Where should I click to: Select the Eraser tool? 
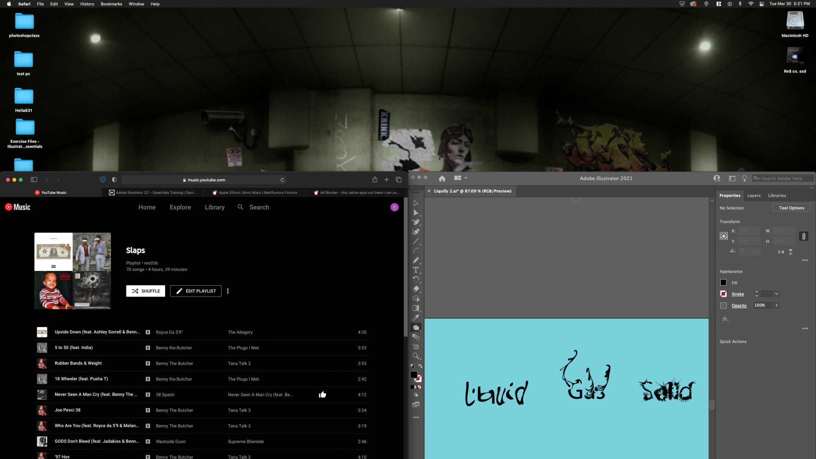tap(416, 289)
